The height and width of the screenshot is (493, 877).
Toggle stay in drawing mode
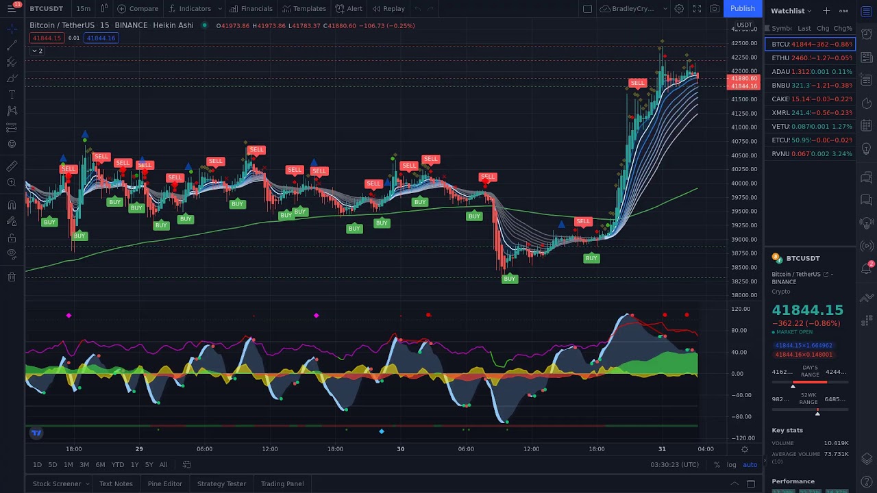12,220
